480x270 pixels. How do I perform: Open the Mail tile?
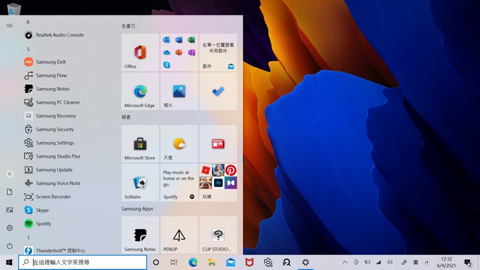pos(218,52)
